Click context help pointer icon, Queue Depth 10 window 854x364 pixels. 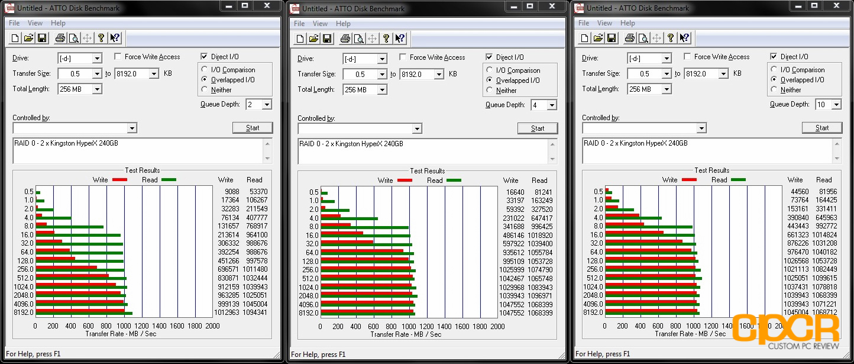coord(684,38)
